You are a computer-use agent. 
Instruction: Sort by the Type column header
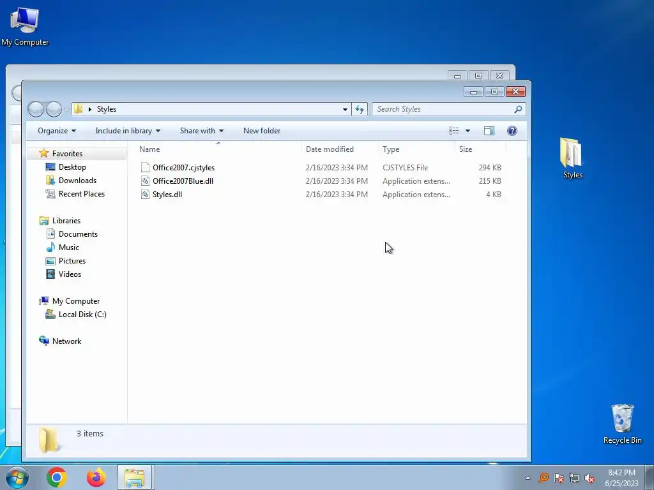(416, 149)
